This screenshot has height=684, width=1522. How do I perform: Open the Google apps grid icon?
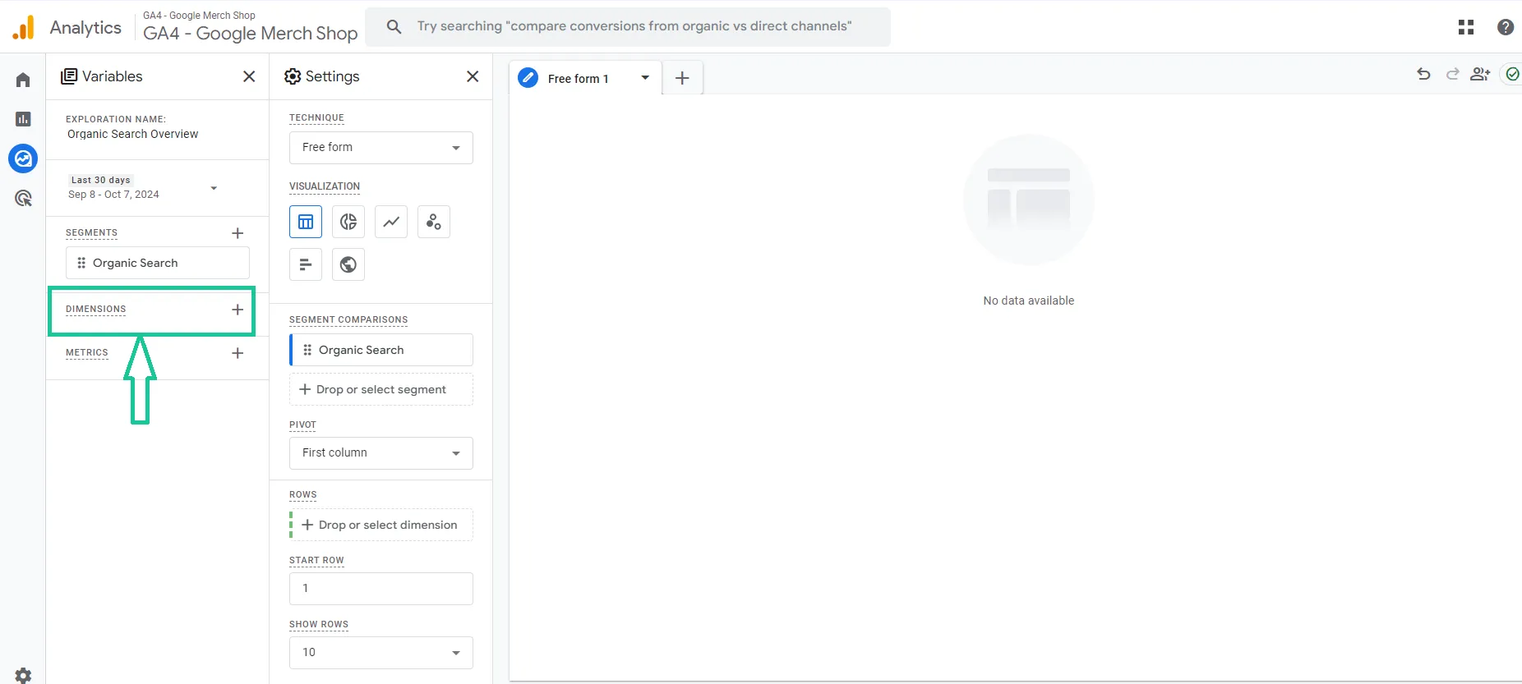pos(1466,27)
